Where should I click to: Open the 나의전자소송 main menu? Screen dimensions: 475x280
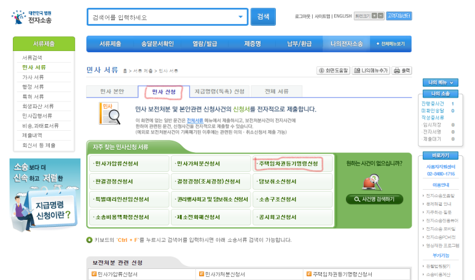coord(347,44)
